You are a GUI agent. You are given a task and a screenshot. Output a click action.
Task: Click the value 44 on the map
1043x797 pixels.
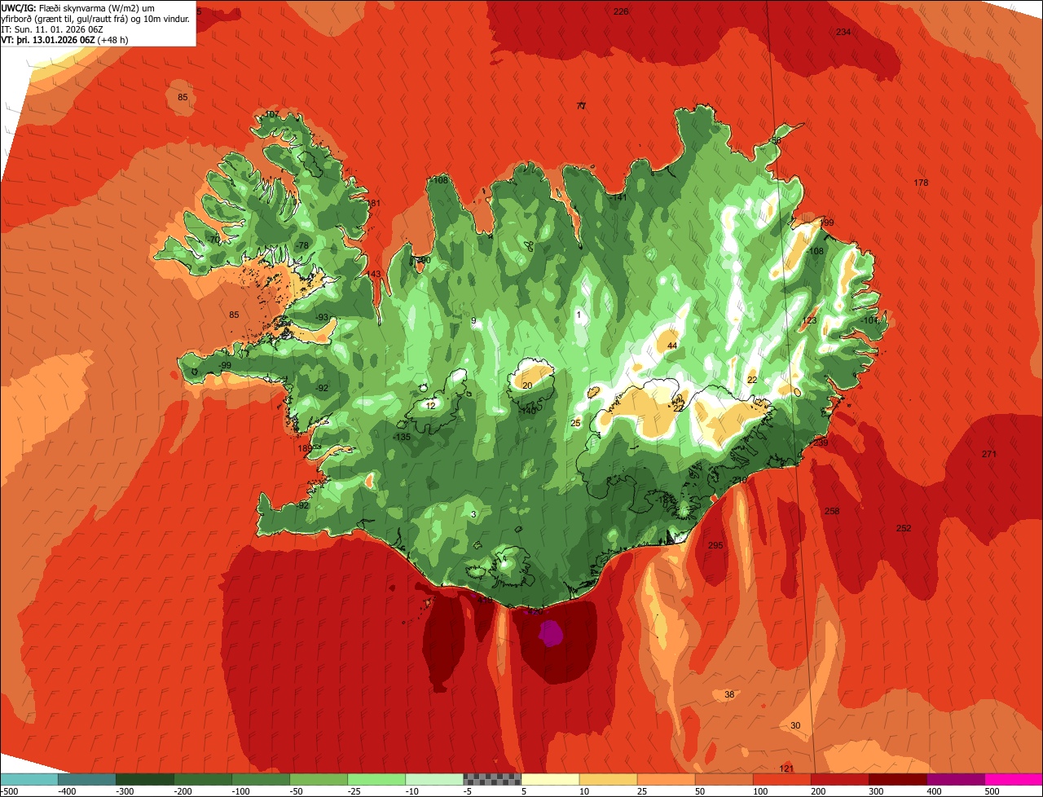(x=672, y=346)
